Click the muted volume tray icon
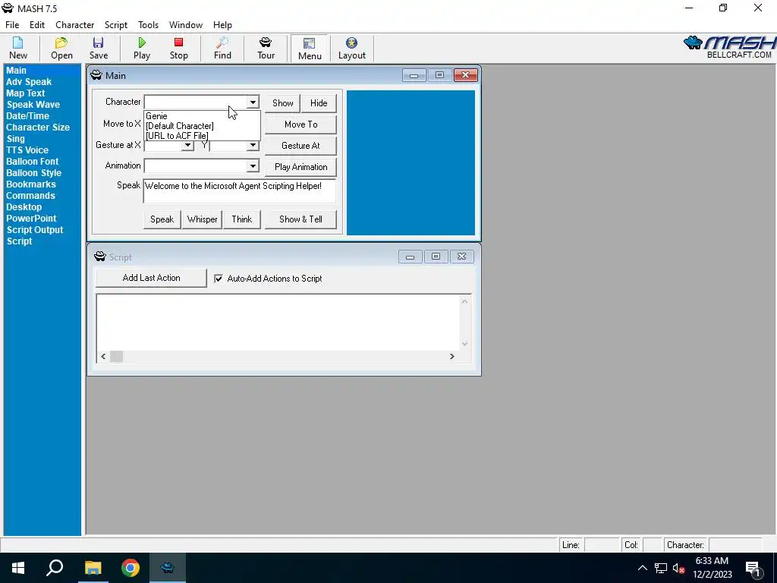 679,568
